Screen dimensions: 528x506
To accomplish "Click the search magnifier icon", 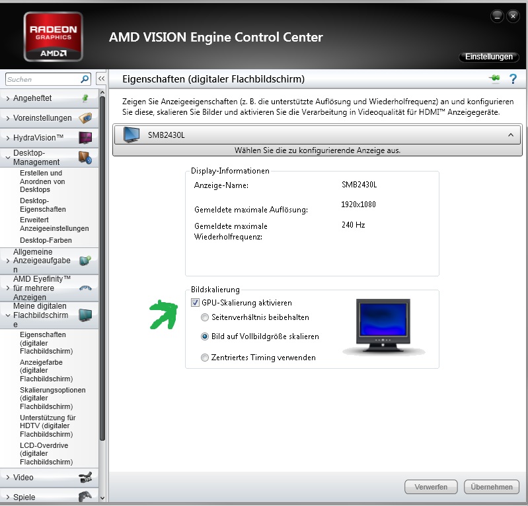I will pos(85,79).
